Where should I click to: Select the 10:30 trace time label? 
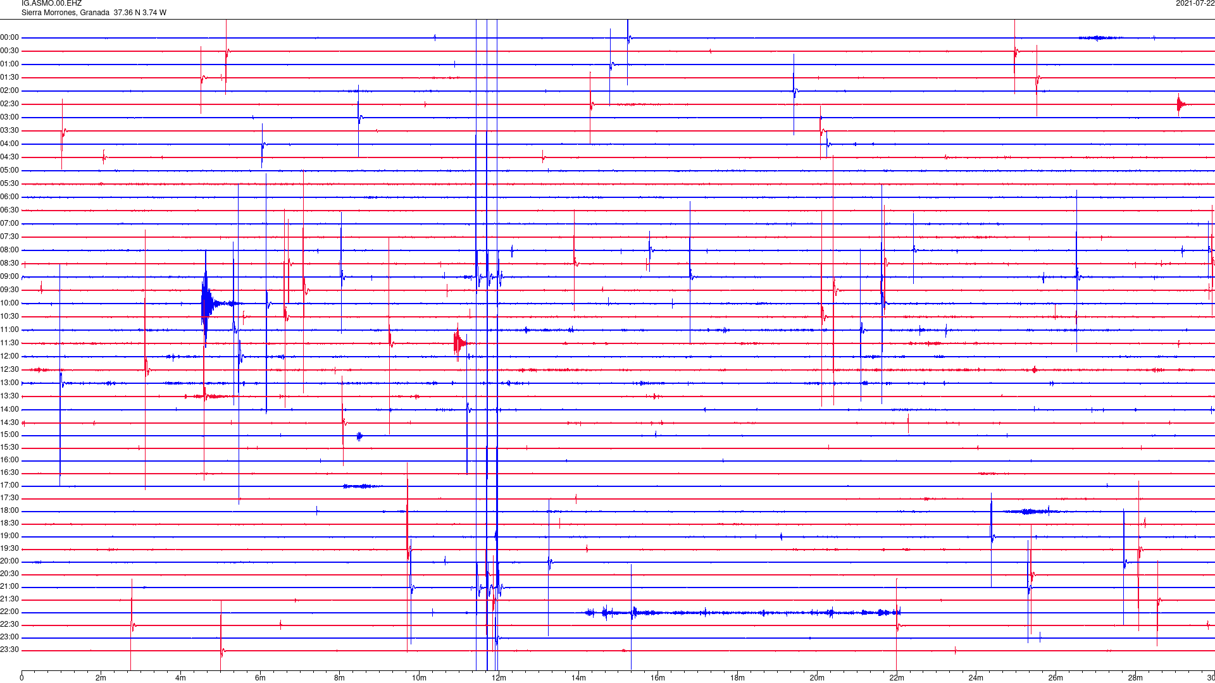point(9,317)
